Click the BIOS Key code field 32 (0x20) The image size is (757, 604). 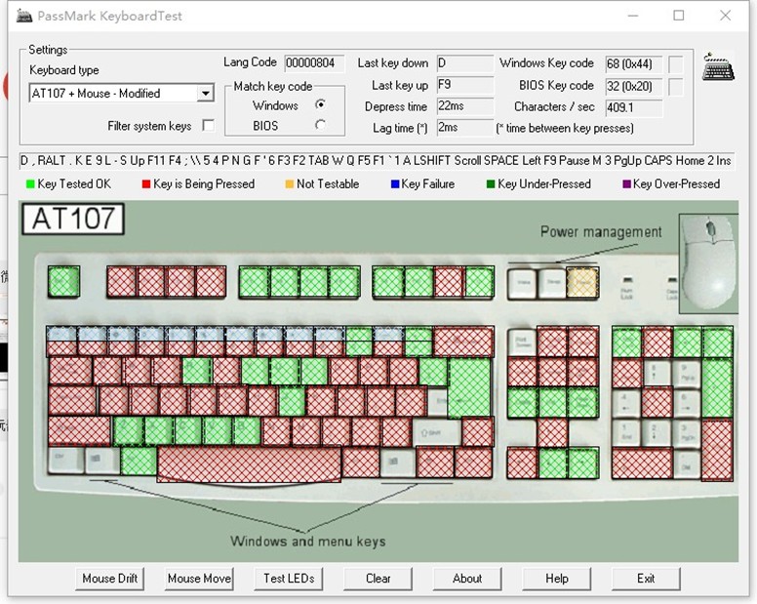click(634, 87)
